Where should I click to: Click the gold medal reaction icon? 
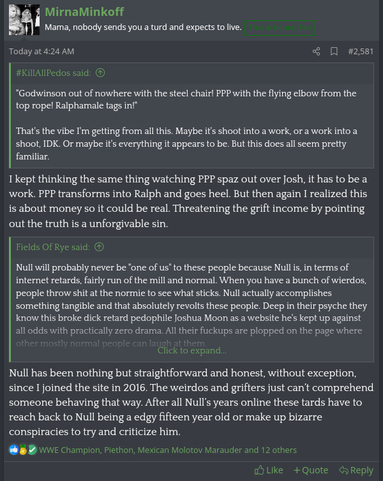tap(23, 450)
